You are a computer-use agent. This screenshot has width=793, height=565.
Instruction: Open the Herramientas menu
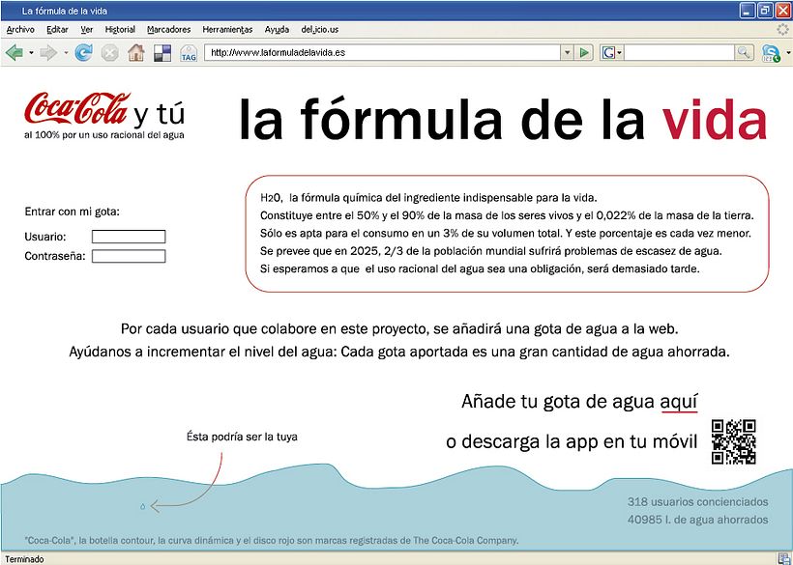click(x=227, y=29)
